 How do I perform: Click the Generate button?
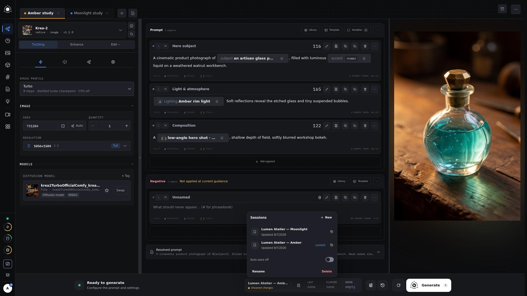(x=428, y=285)
